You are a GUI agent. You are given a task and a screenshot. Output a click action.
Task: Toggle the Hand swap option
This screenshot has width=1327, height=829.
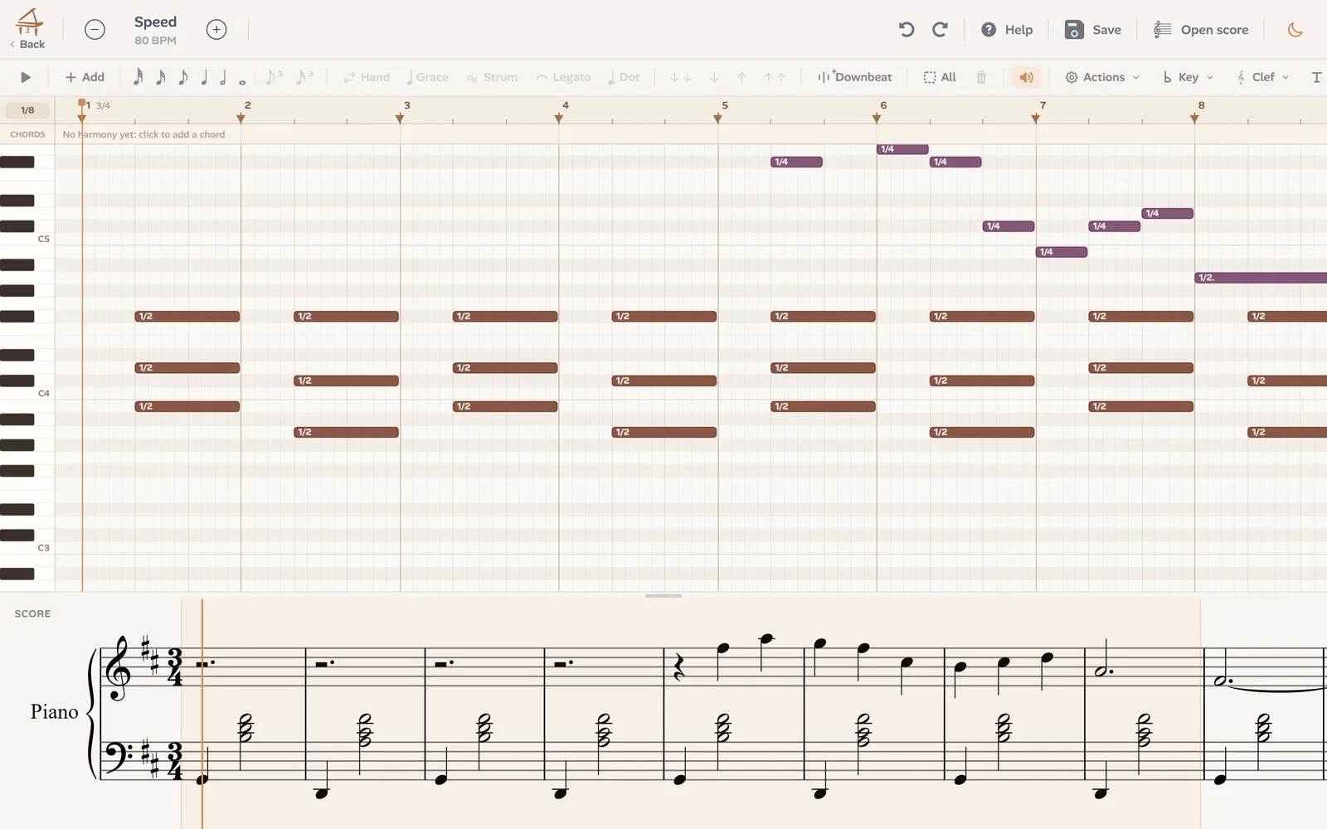(x=366, y=77)
